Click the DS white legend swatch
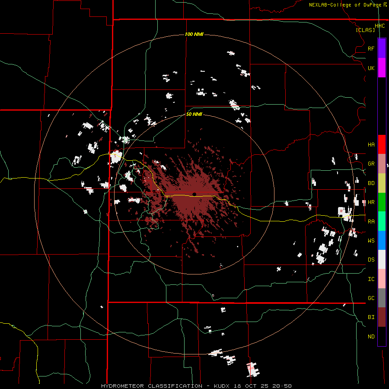 tap(382, 259)
